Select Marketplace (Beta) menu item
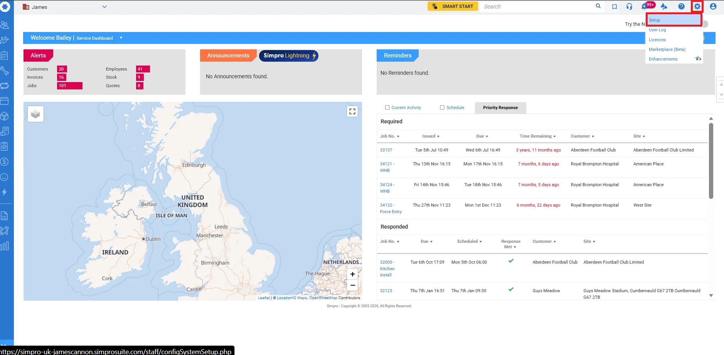Viewport: 724px width, 355px height. point(667,49)
